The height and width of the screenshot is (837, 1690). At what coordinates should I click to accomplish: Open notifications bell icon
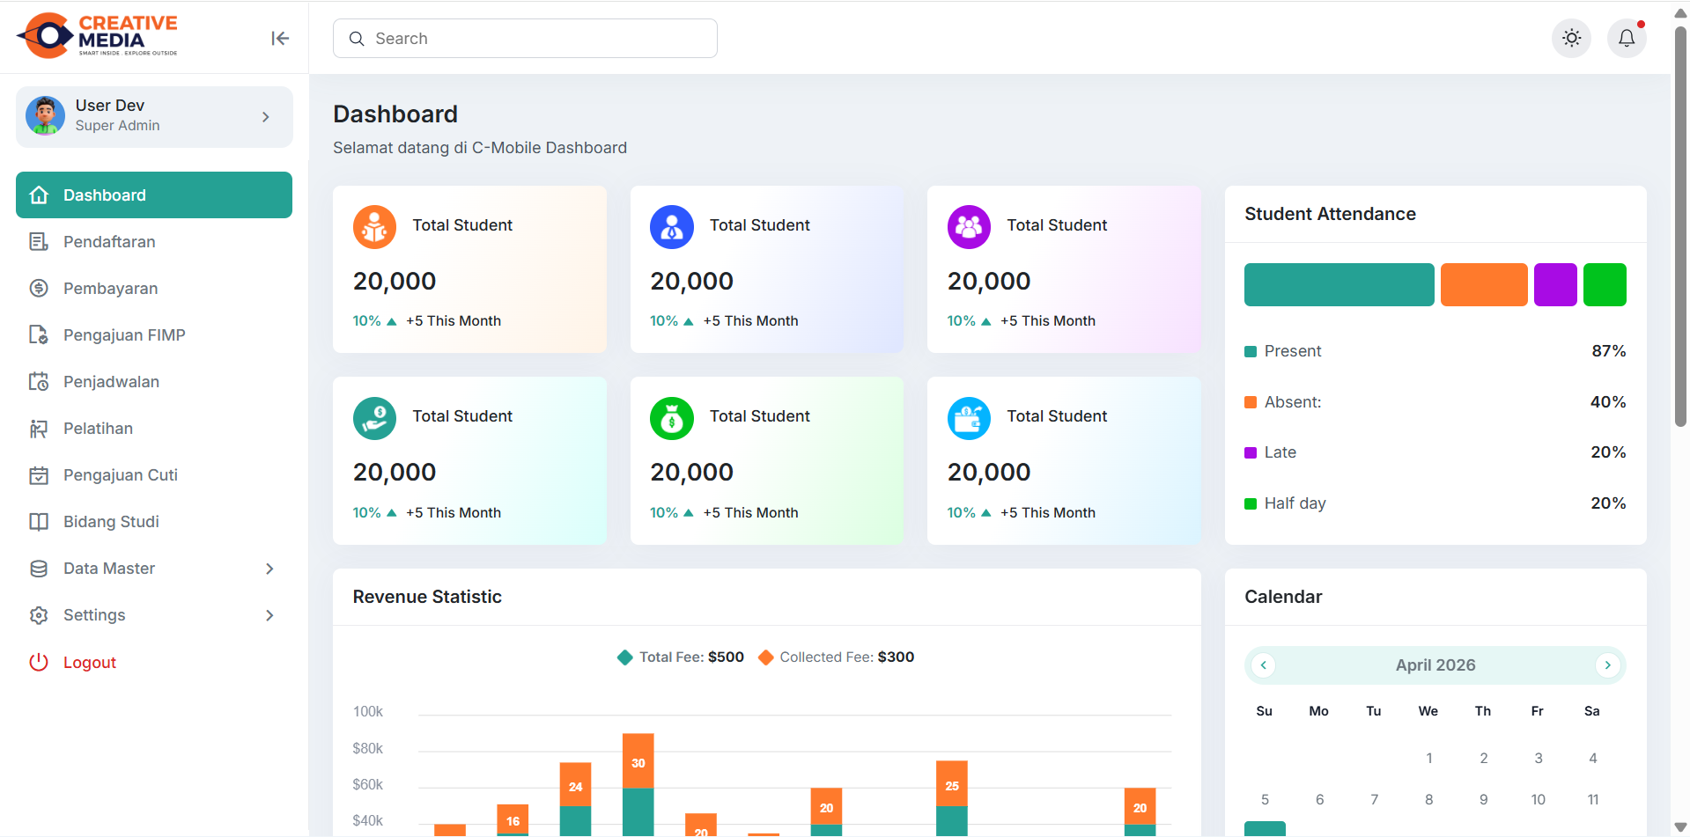point(1627,38)
